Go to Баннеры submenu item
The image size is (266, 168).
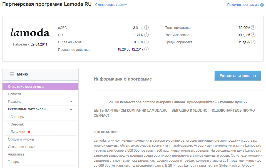point(18,117)
